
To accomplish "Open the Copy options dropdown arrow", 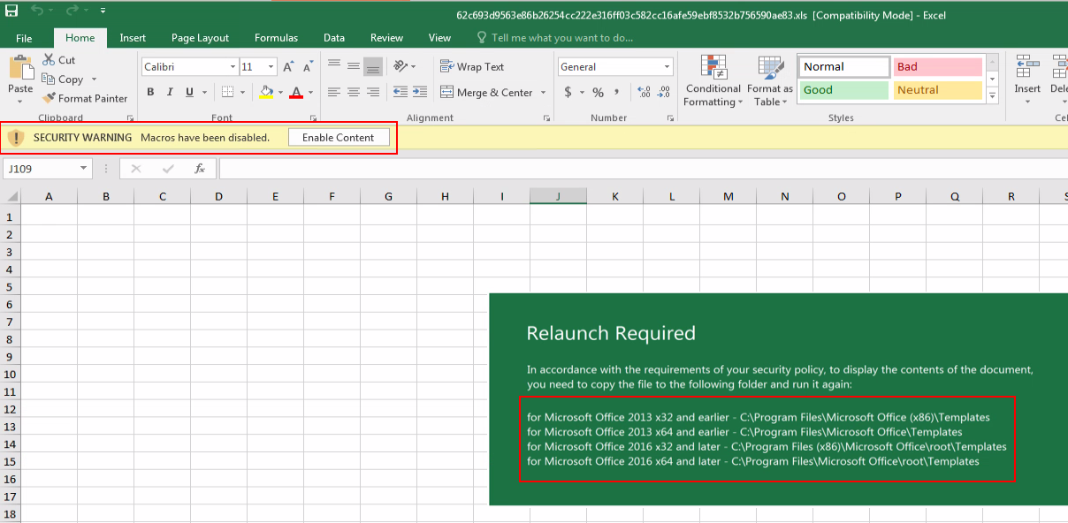I will click(x=95, y=80).
